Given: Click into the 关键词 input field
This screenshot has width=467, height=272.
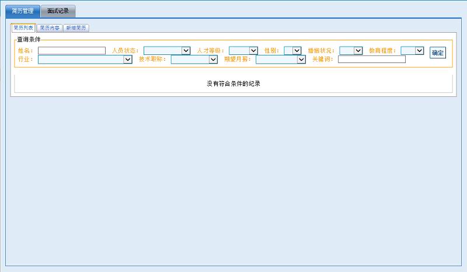Looking at the screenshot, I should tap(372, 60).
